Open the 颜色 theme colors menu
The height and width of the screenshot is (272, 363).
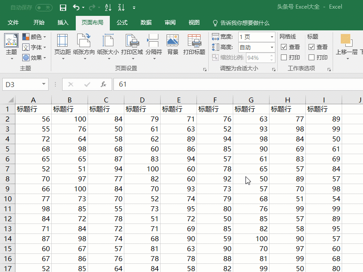34,37
